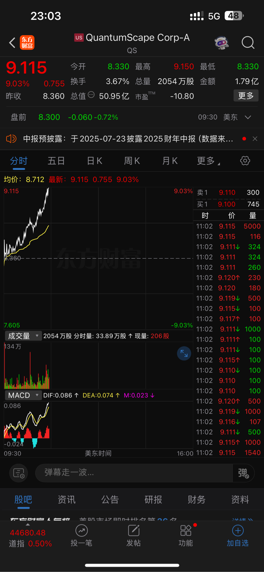The height and width of the screenshot is (572, 264).
Task: Tap the QuantumScape Corp-A title
Action: click(137, 38)
